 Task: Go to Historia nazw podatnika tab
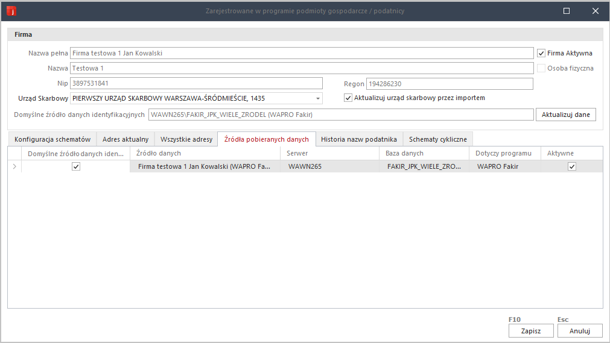[358, 139]
